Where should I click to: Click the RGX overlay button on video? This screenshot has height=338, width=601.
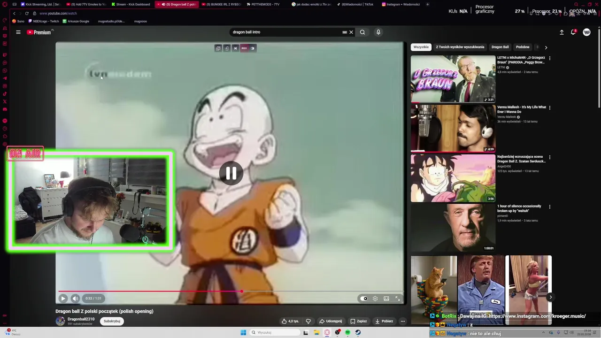pyautogui.click(x=244, y=48)
